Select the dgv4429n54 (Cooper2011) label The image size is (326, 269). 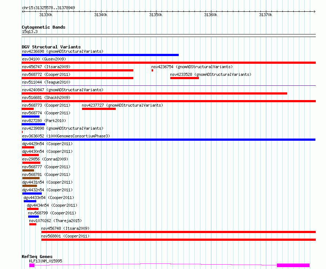(x=47, y=144)
